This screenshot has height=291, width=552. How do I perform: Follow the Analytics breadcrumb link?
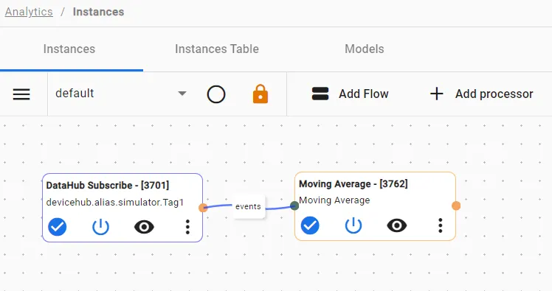tap(29, 12)
